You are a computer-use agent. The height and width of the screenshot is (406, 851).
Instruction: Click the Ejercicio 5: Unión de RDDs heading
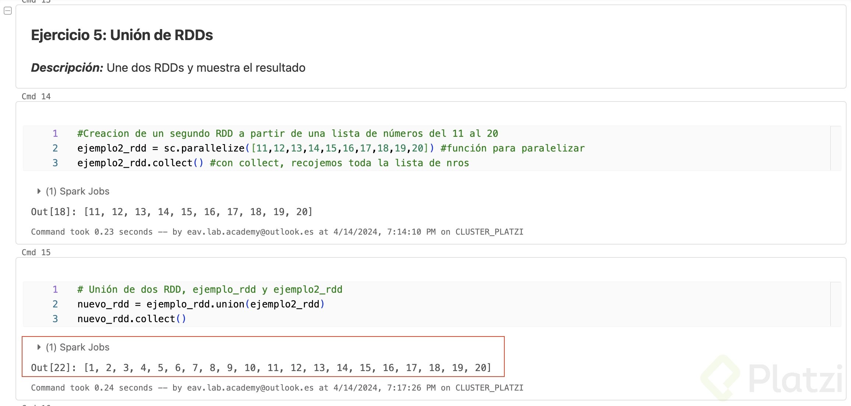coord(122,35)
